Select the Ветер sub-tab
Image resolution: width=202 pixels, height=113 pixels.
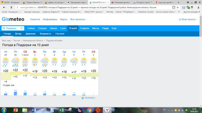coord(18,34)
